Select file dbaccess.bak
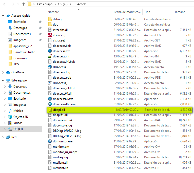 coord(62,46)
